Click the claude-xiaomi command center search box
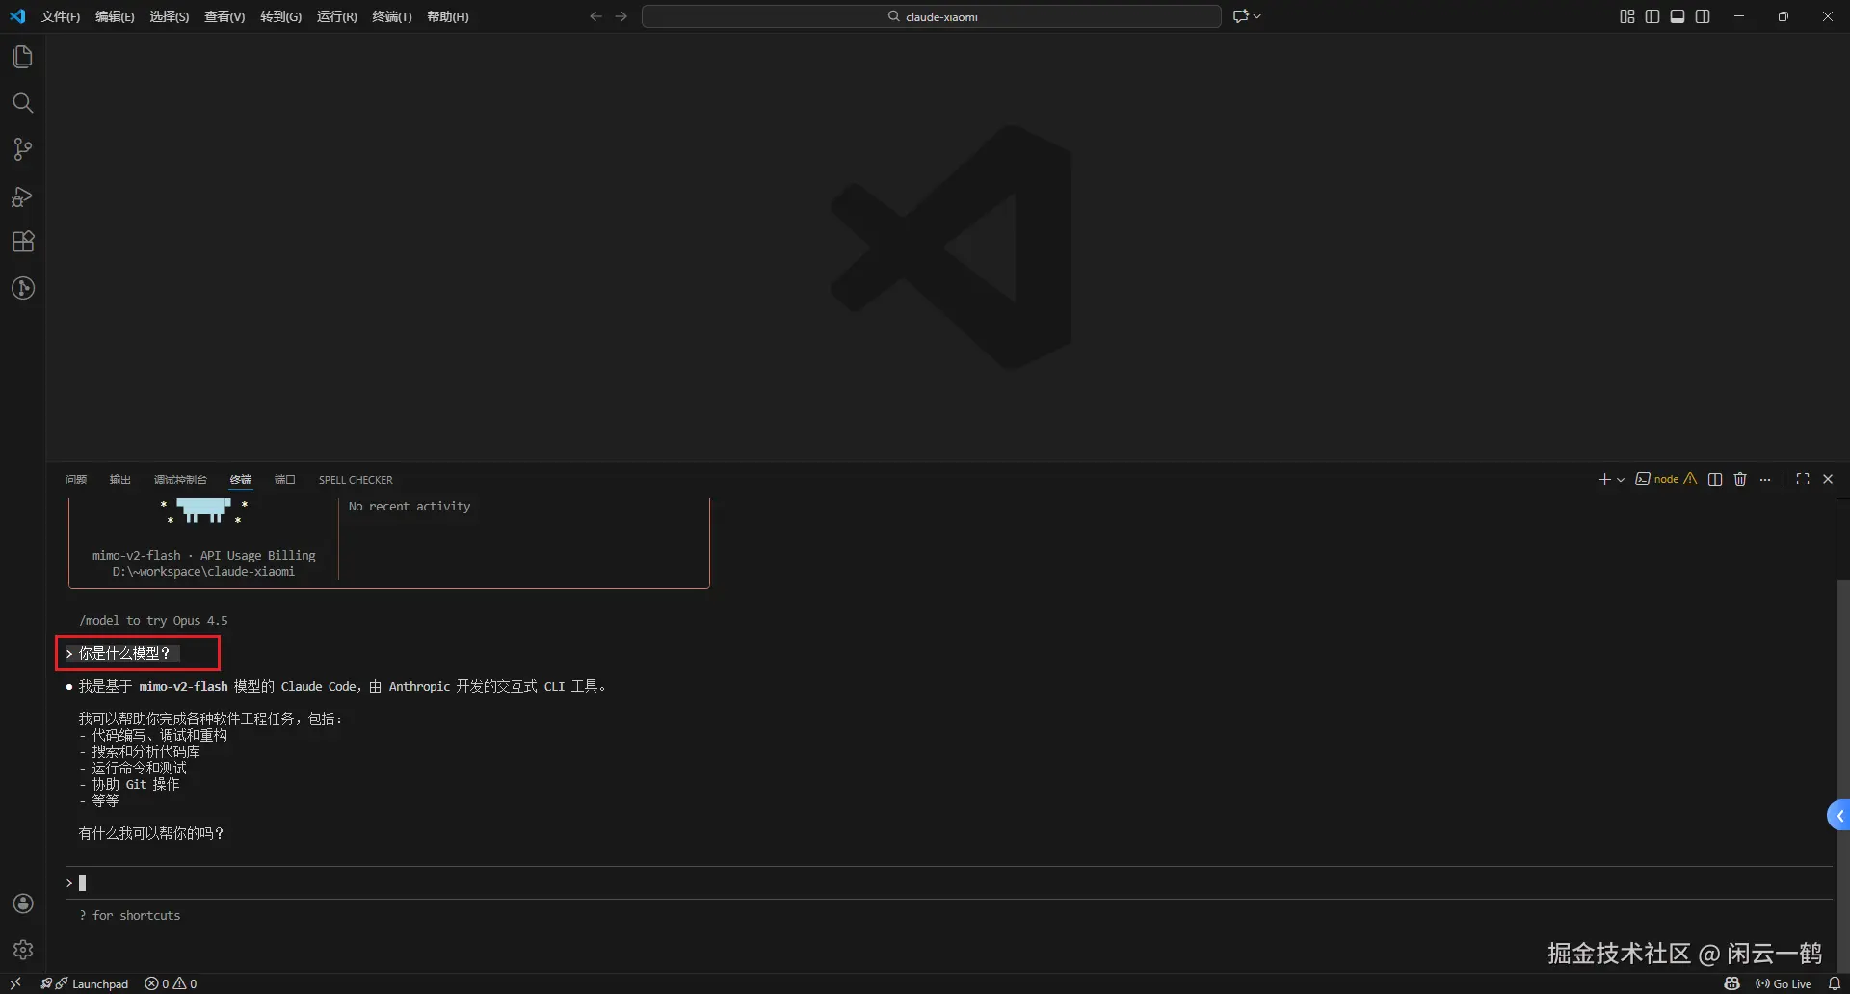Viewport: 1850px width, 994px height. coord(932,16)
